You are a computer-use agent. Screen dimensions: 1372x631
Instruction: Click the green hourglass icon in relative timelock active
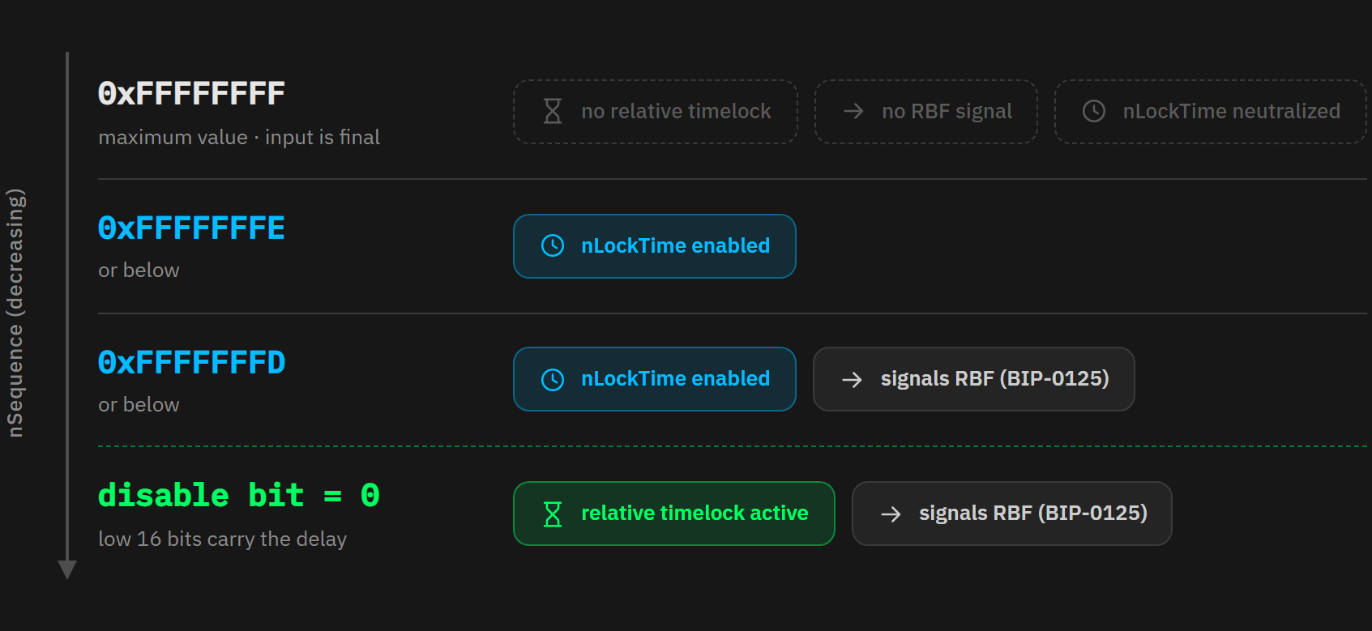point(553,514)
